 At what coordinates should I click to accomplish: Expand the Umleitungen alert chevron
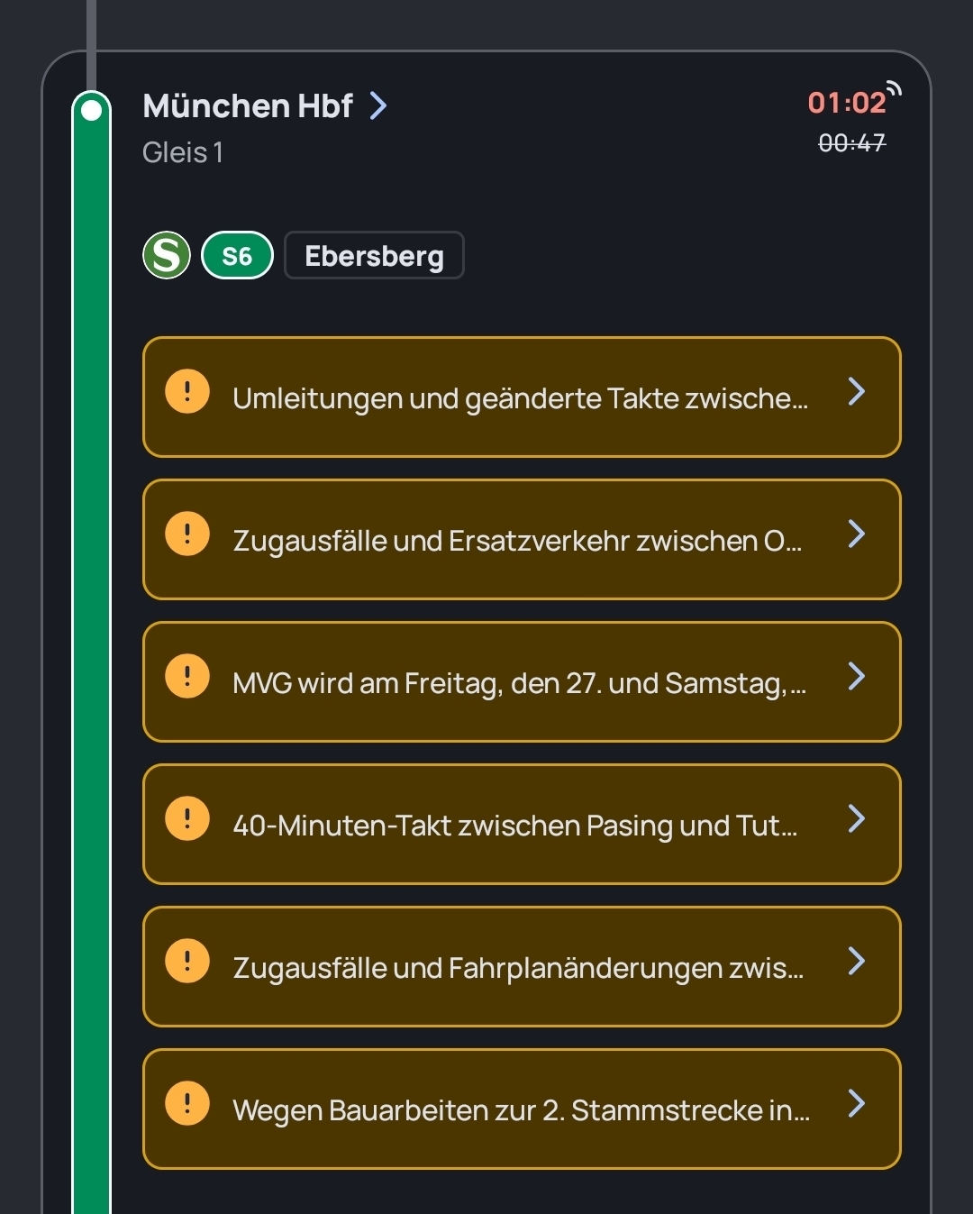click(x=857, y=392)
